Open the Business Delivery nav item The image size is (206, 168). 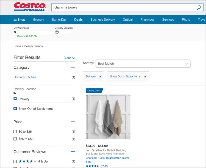[x=103, y=20]
